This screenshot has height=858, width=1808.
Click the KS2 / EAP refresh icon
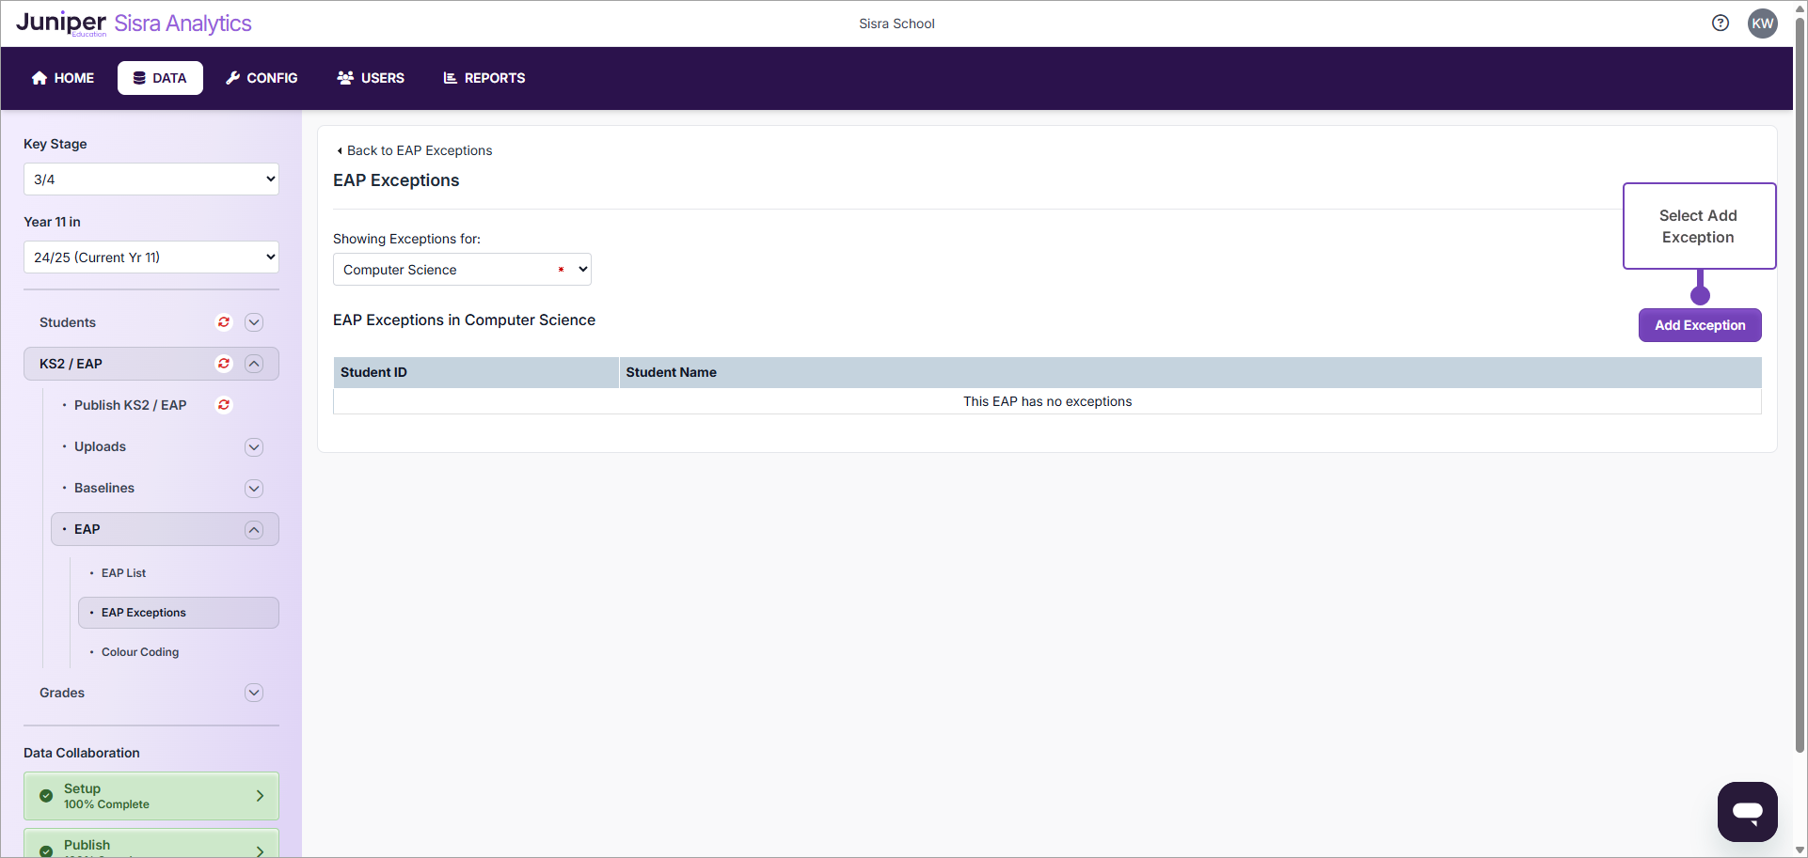tap(224, 364)
